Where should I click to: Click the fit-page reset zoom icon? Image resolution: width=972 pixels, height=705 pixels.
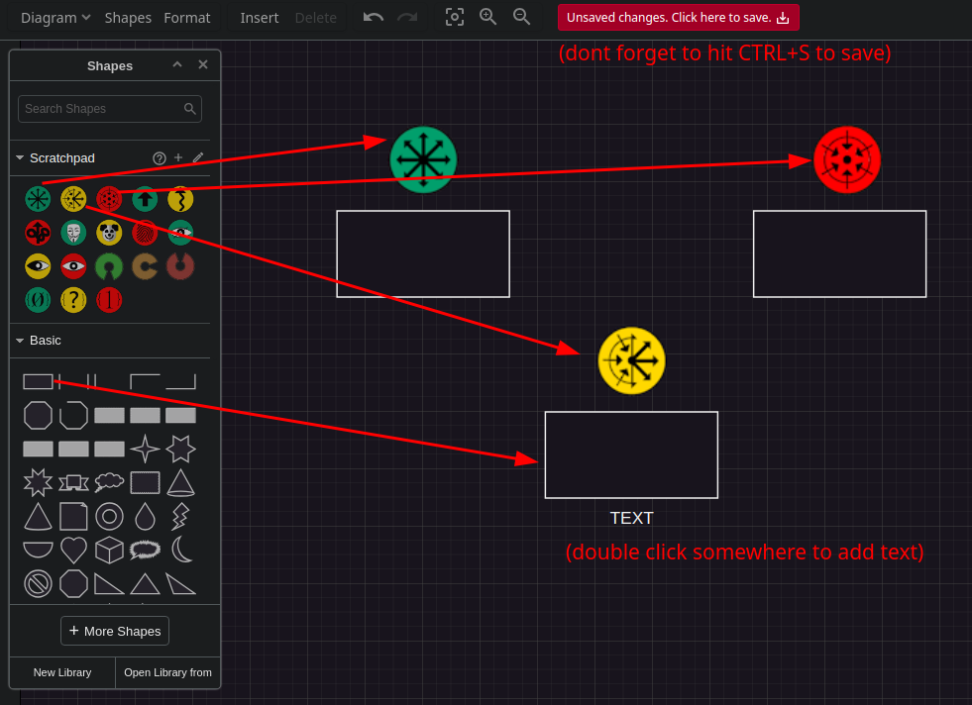click(455, 18)
